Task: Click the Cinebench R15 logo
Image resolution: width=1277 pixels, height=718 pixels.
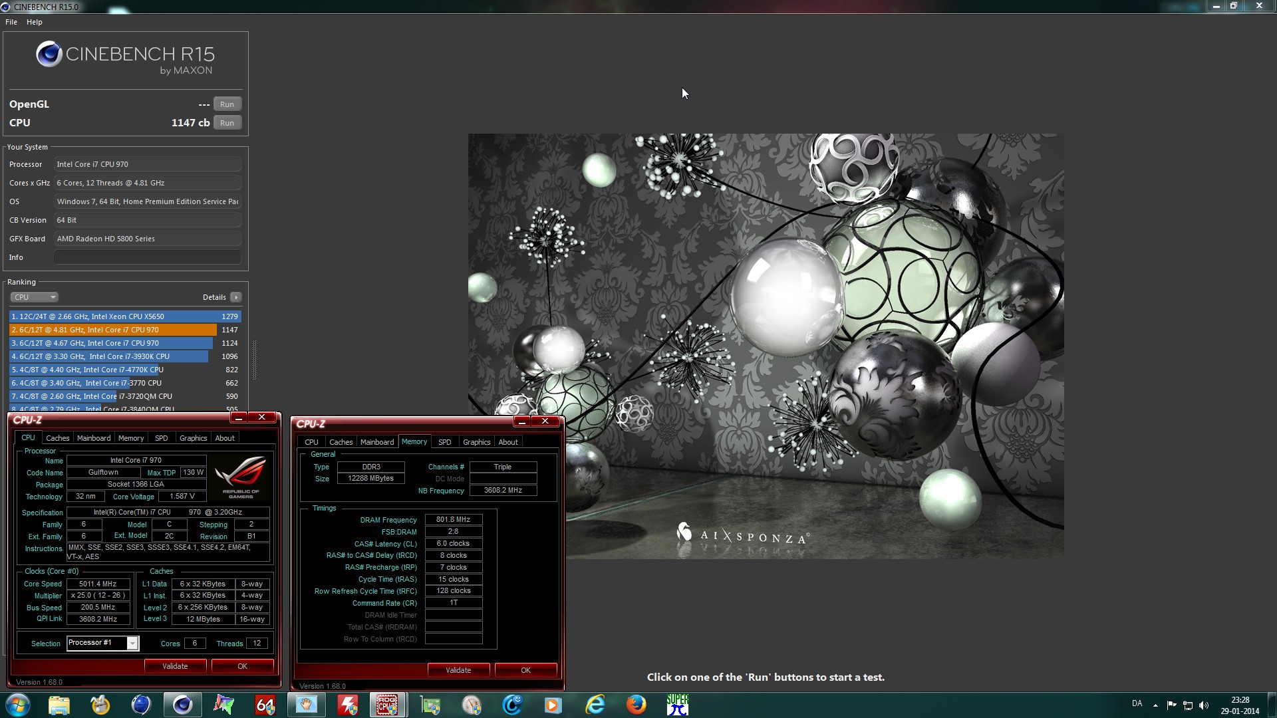Action: (125, 59)
